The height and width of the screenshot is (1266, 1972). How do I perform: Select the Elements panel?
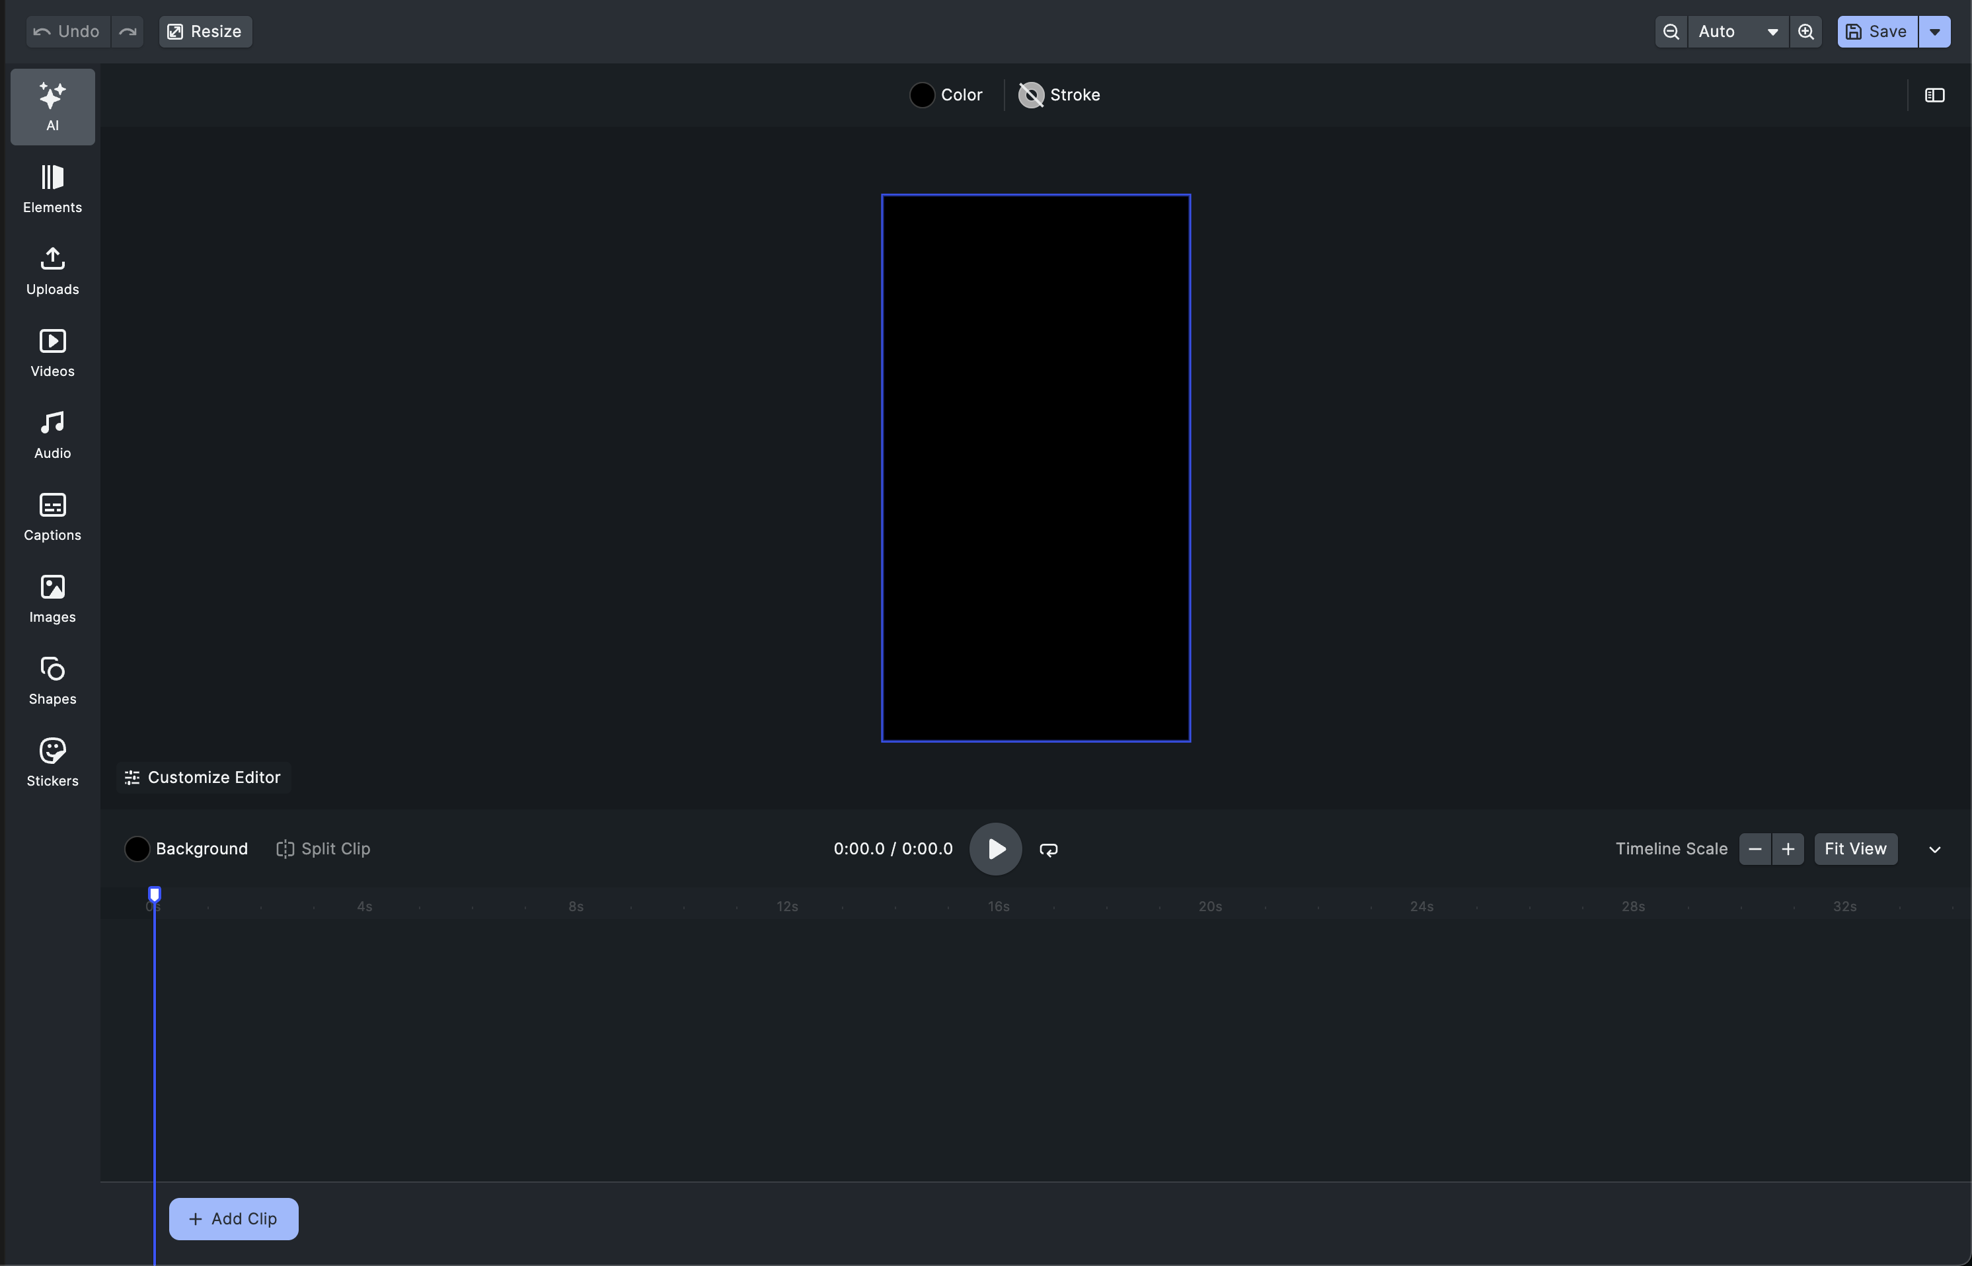(x=52, y=188)
